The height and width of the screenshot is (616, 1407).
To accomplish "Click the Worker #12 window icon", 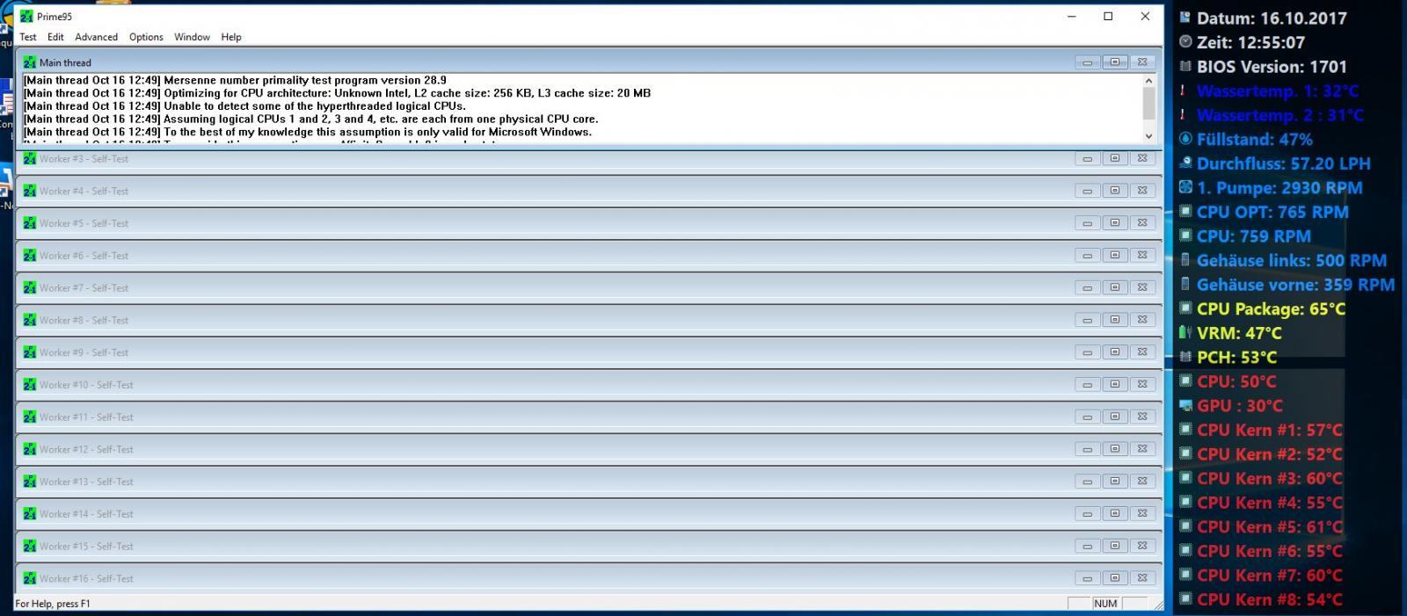I will click(30, 449).
